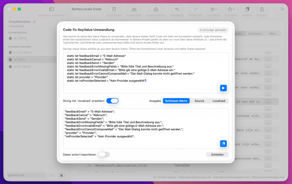The width and height of the screenshot is (292, 184).
Task: Click the Neues Projekt toolbar icon
Action: [x=114, y=9]
